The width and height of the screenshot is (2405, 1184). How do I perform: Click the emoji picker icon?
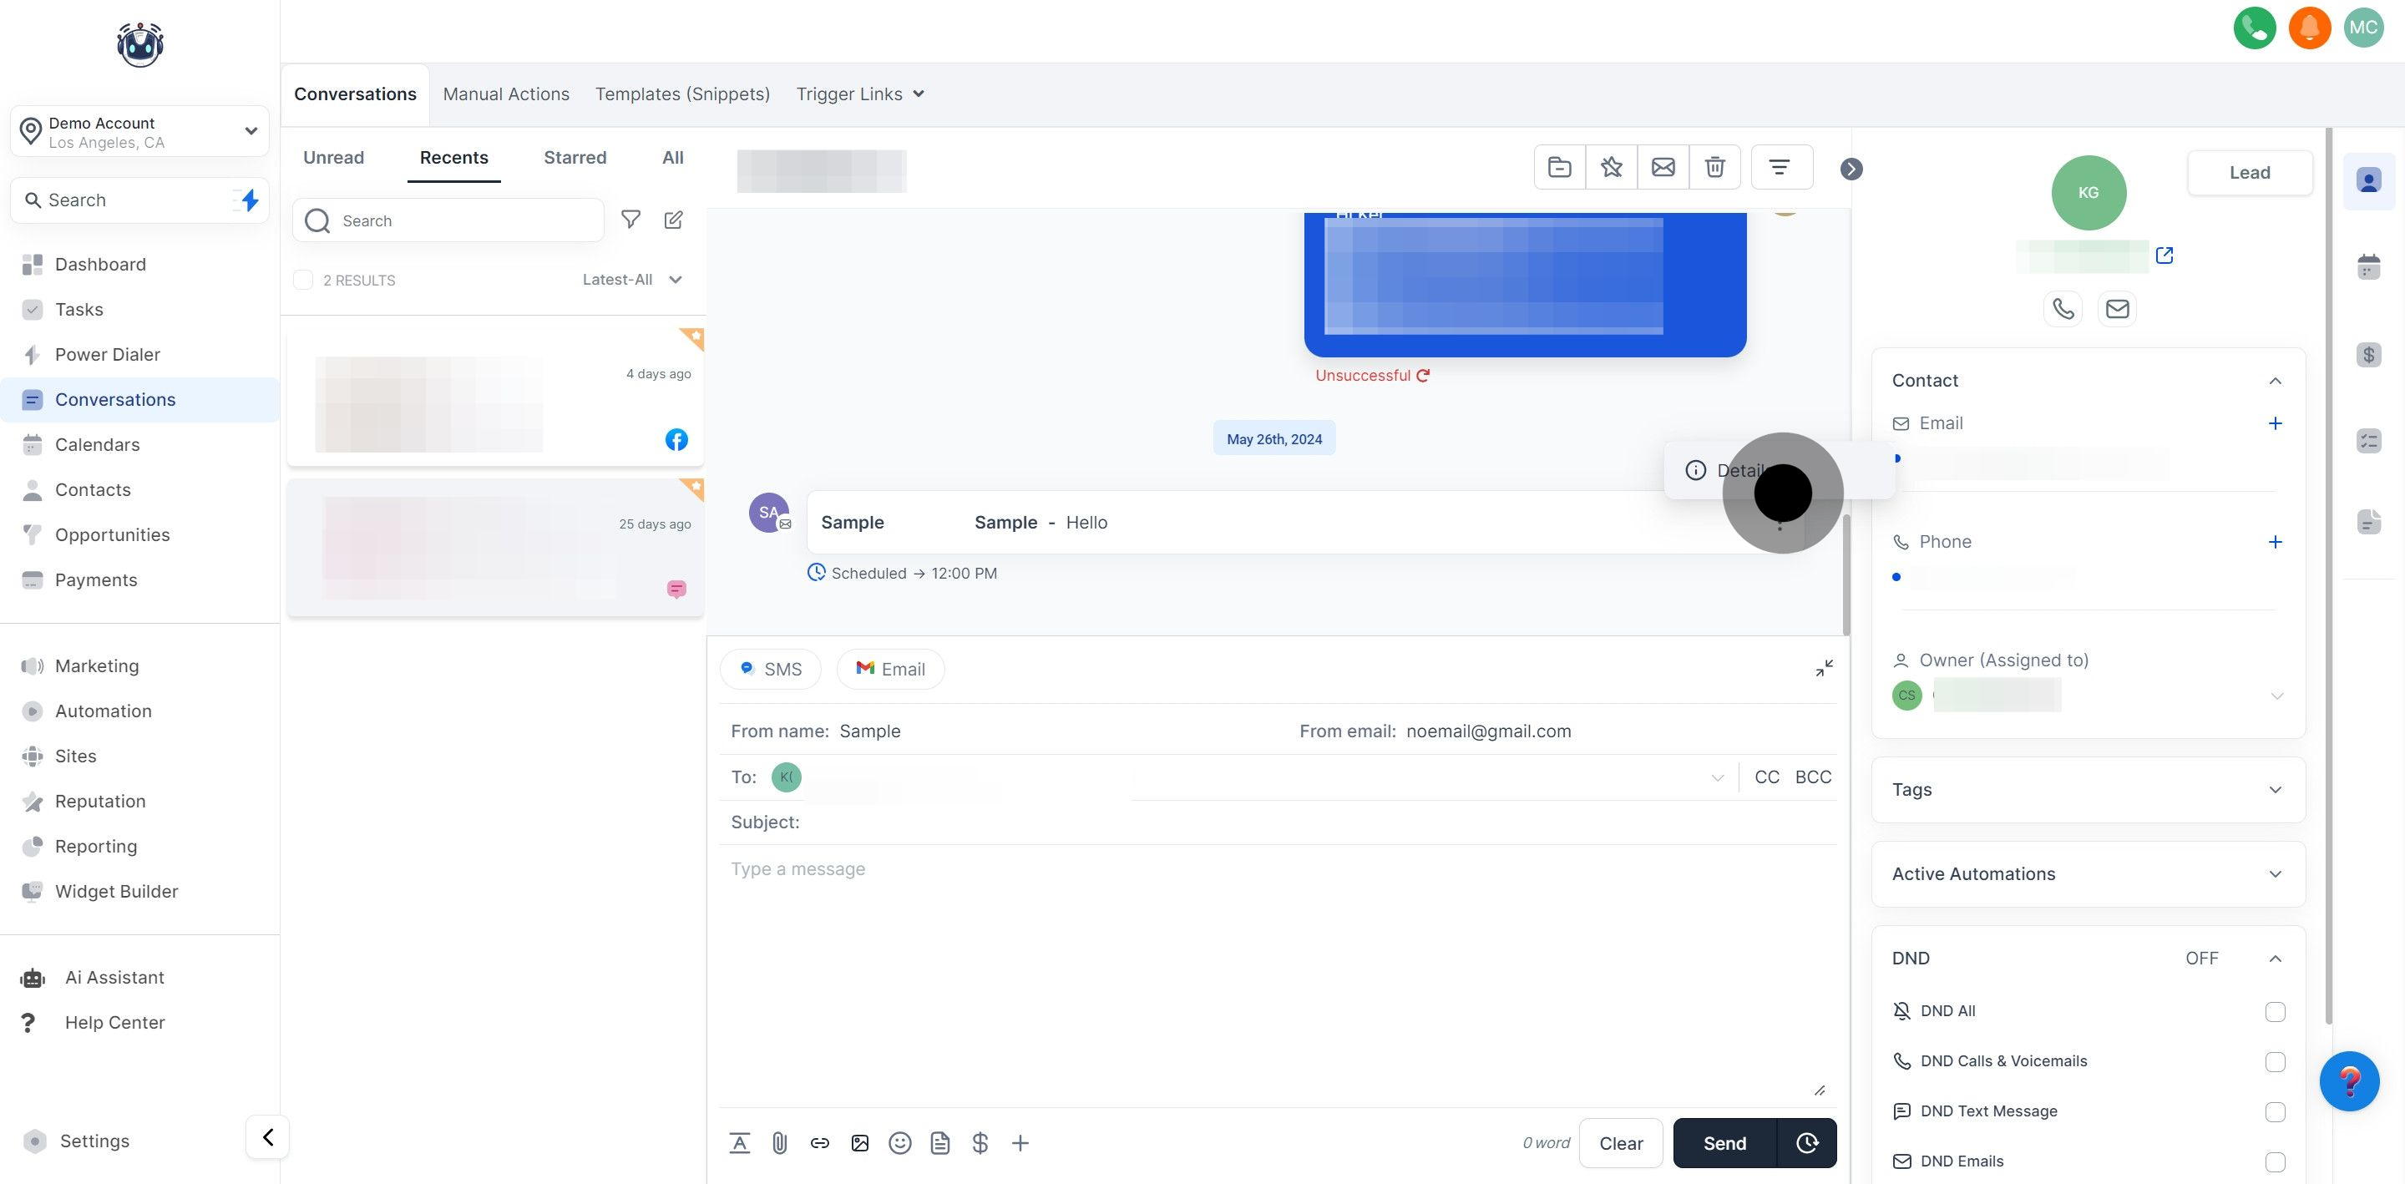899,1143
